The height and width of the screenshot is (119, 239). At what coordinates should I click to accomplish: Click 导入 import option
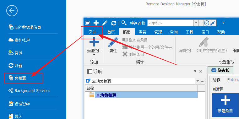(15, 116)
